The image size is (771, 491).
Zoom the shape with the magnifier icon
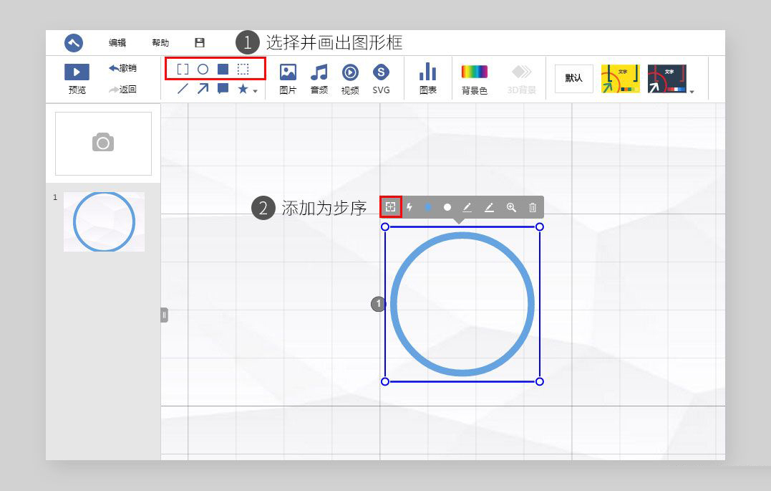pyautogui.click(x=511, y=207)
